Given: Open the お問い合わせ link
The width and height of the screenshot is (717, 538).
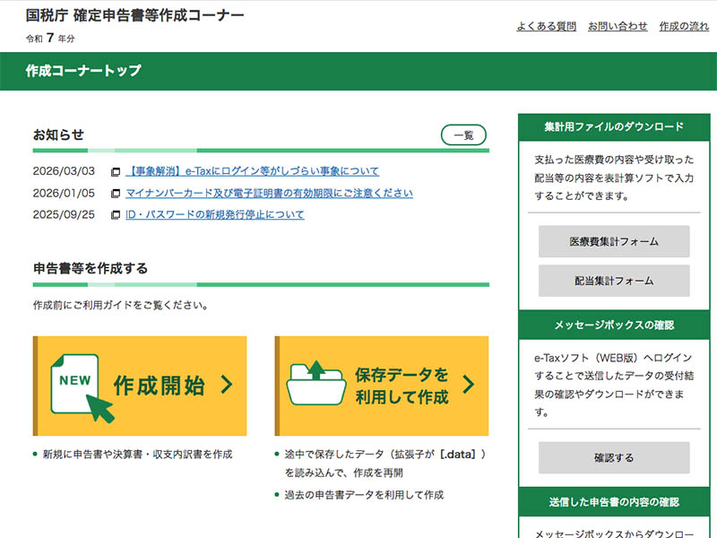Looking at the screenshot, I should coord(618,26).
